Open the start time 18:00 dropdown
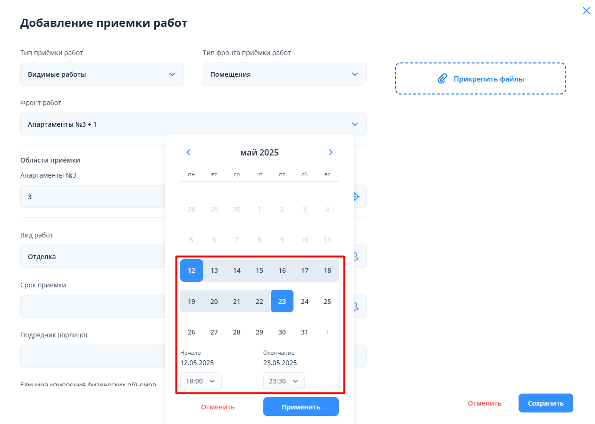595x424 pixels. tap(201, 381)
